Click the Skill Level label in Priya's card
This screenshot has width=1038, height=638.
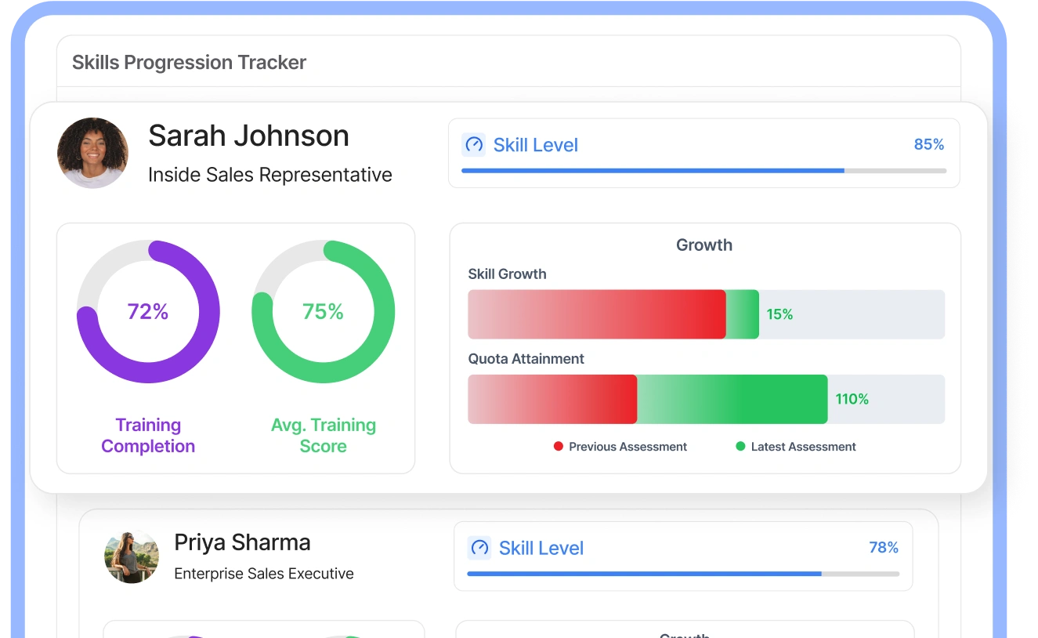coord(541,548)
